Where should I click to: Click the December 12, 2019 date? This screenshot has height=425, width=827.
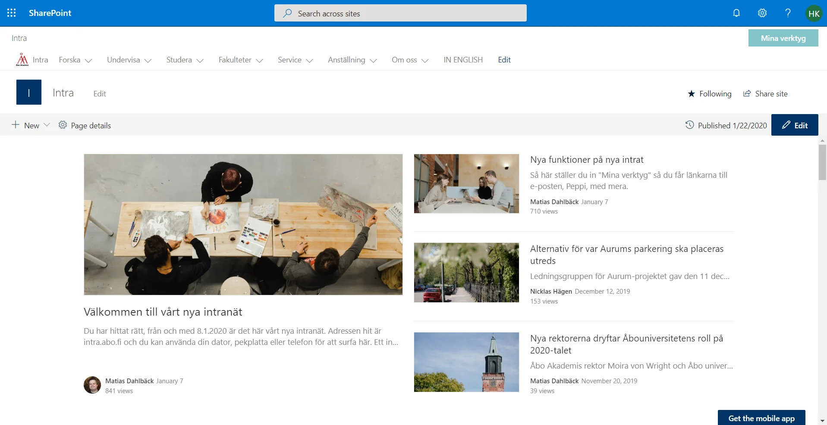602,292
